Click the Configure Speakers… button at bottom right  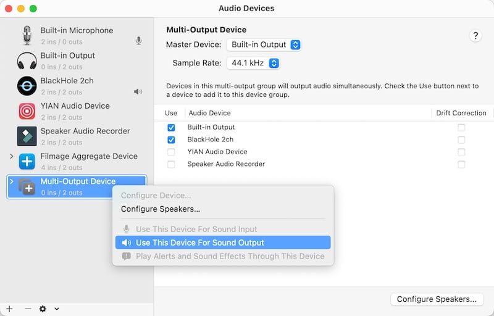coord(437,299)
